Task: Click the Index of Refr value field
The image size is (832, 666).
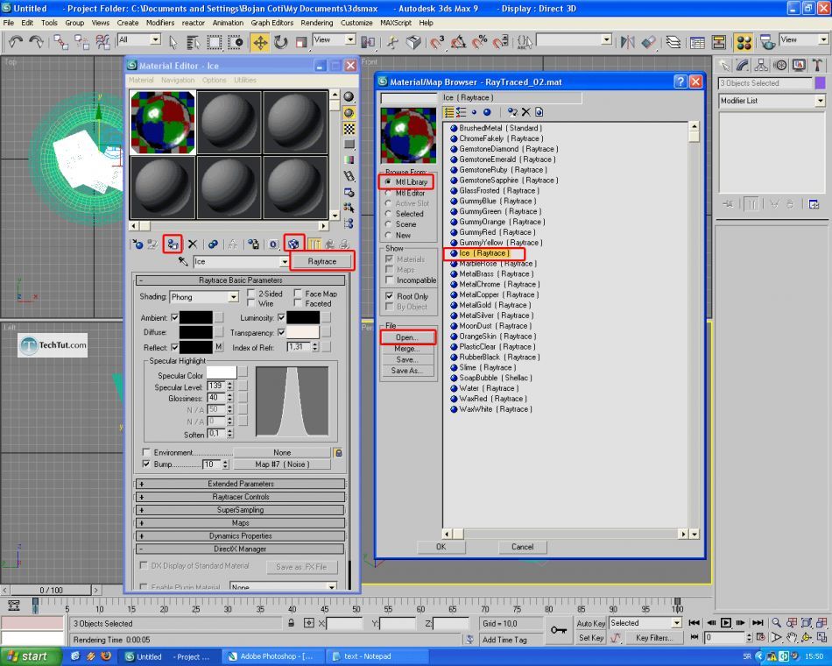Action: (300, 347)
